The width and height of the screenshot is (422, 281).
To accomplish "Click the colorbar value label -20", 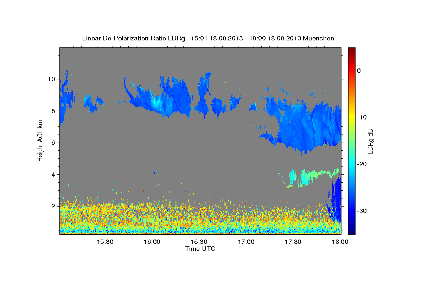I will 362,164.
